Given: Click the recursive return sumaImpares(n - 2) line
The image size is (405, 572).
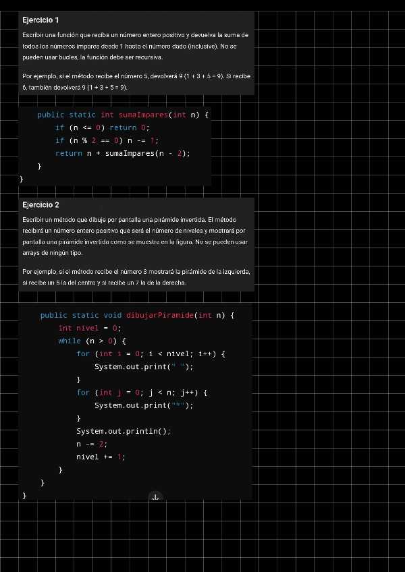Looking at the screenshot, I should pos(122,153).
